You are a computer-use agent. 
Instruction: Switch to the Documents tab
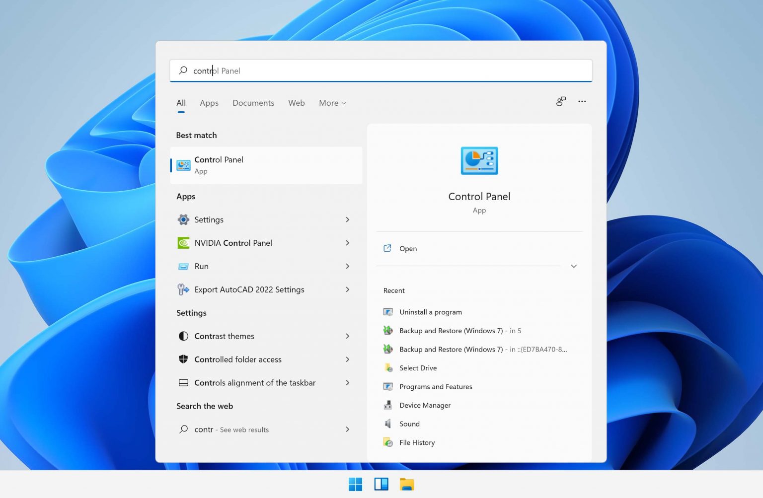tap(253, 103)
